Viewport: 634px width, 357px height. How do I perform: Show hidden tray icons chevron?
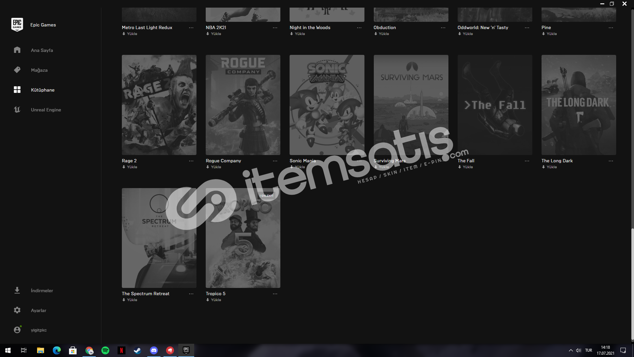click(x=571, y=350)
